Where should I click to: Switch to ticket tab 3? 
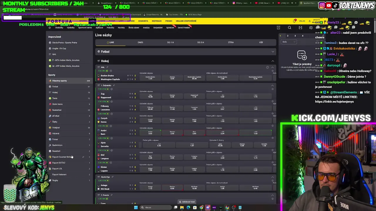295,36
